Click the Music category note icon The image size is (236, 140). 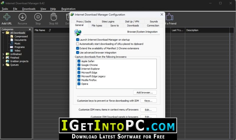pyautogui.click(x=12, y=43)
